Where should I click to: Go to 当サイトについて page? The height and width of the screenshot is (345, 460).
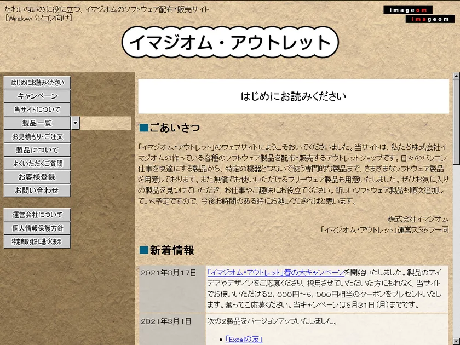coord(37,110)
